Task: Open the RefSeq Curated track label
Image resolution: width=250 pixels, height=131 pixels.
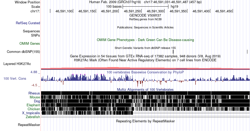Action: coord(28,23)
